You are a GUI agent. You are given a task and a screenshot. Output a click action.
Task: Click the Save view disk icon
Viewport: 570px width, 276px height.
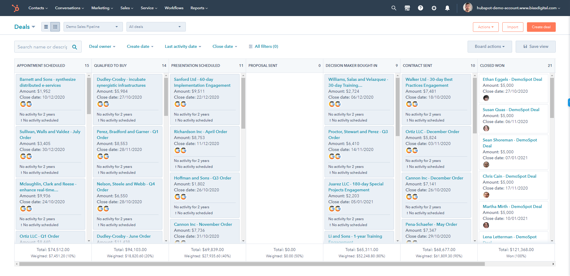(525, 47)
